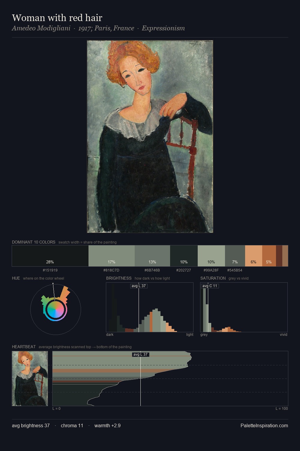
Task: Click the small painting thumbnail beside Heartbeat chart
Action: click(30, 379)
